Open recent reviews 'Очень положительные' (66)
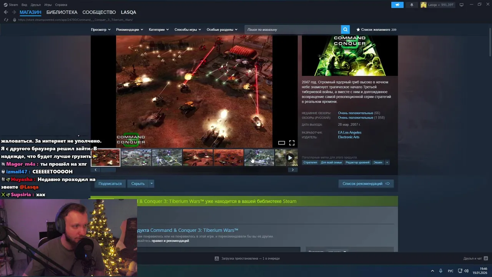This screenshot has width=492, height=277. (x=356, y=113)
